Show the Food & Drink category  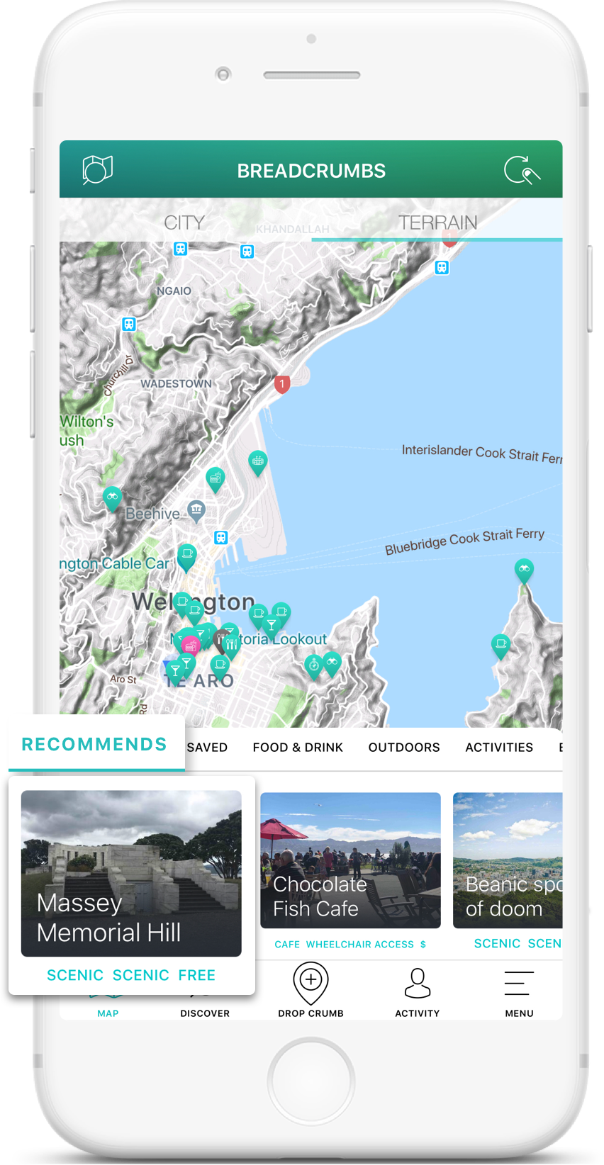coord(298,748)
